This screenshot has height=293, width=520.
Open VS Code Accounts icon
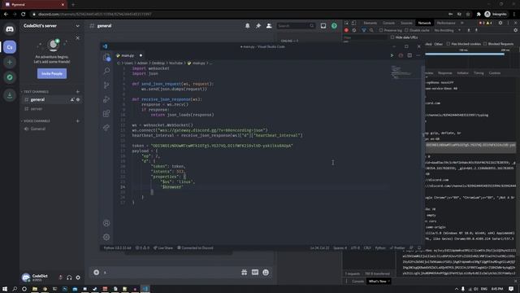[x=106, y=223]
